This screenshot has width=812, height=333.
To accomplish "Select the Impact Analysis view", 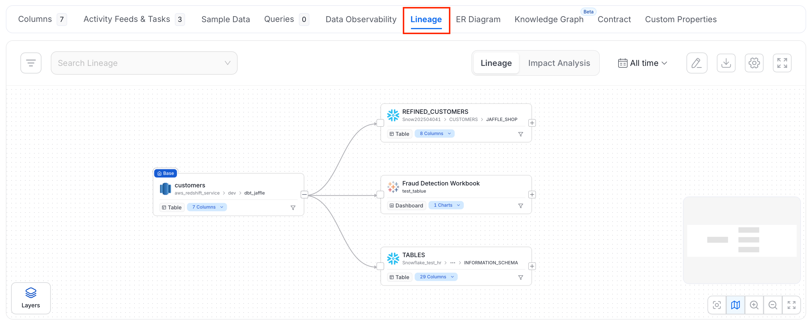I will tap(559, 63).
